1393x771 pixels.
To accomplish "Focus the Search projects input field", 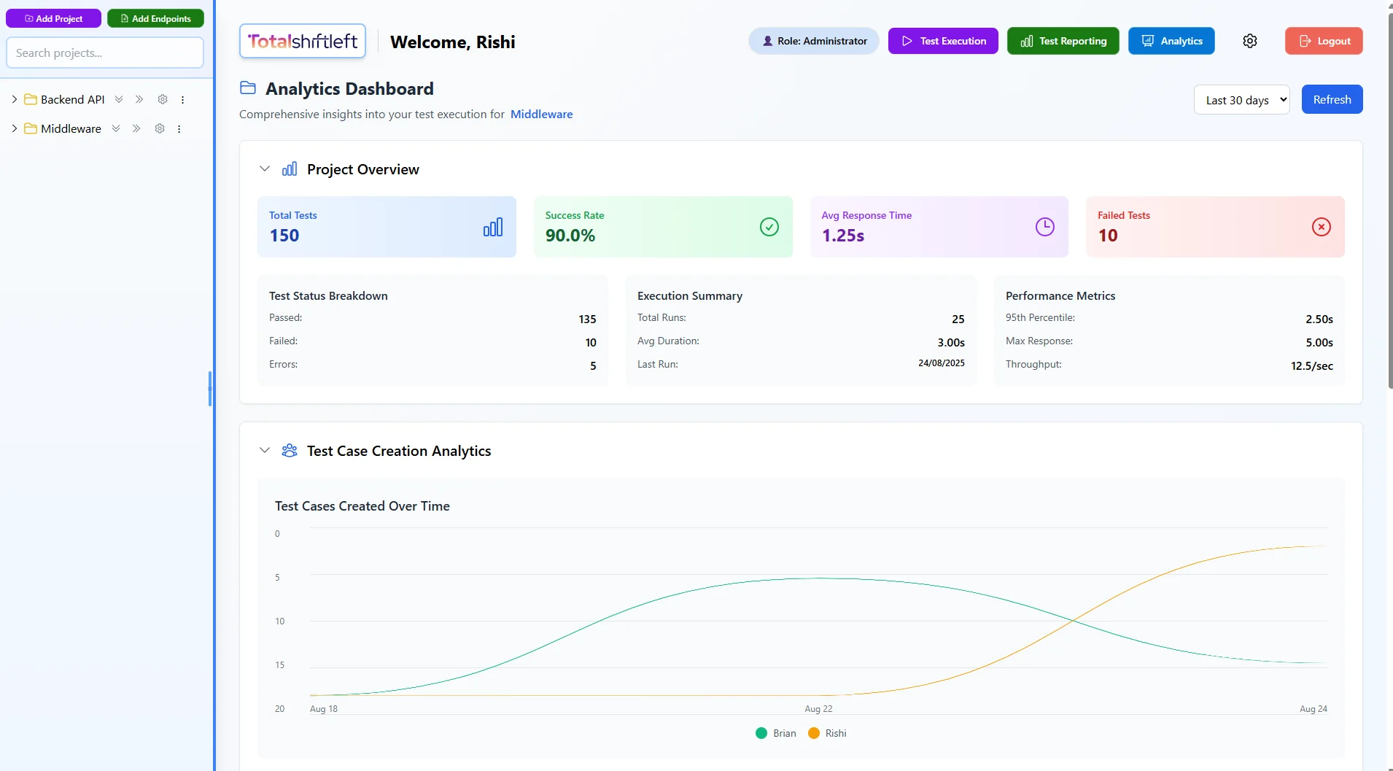I will click(x=105, y=53).
